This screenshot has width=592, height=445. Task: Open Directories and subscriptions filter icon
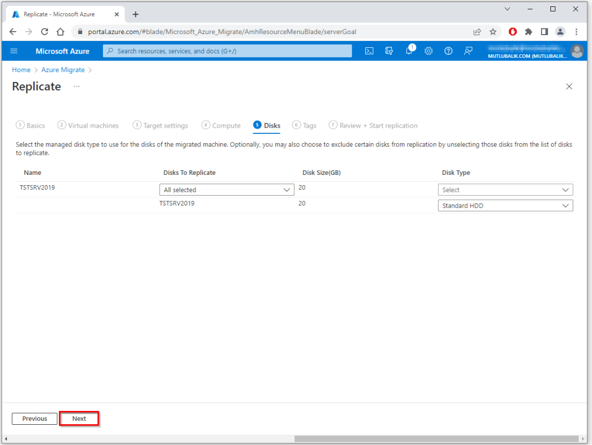pos(389,51)
